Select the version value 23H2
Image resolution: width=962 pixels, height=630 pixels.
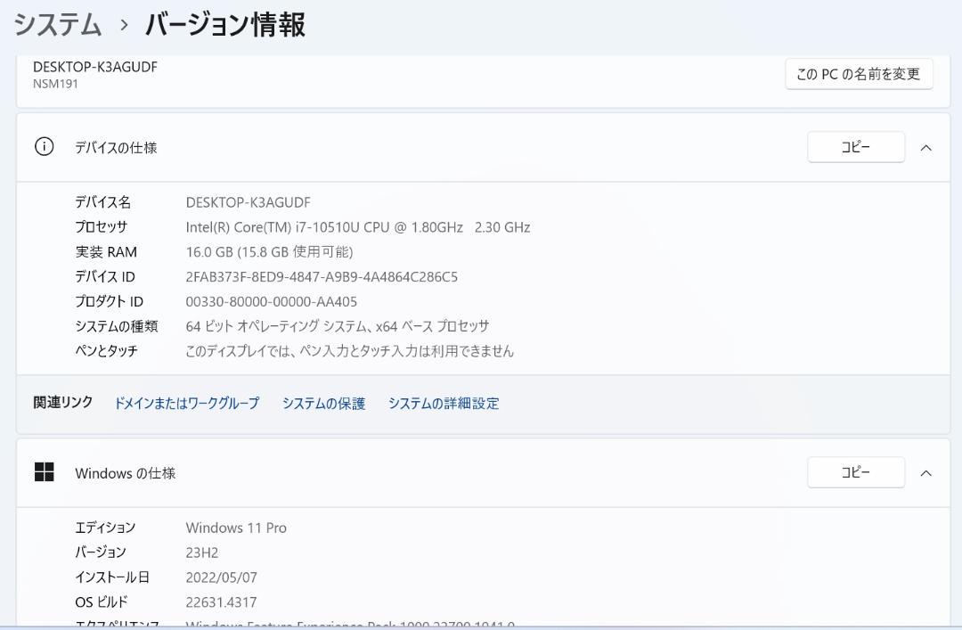[202, 552]
